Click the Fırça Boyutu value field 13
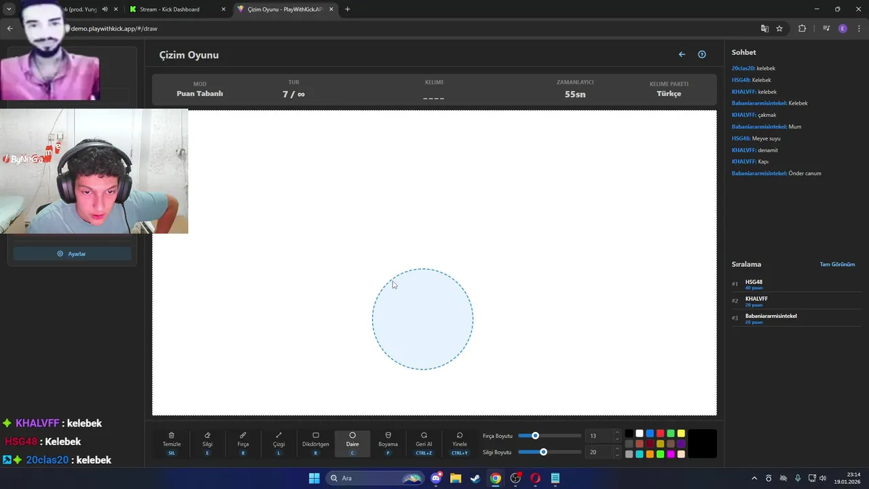Image resolution: width=869 pixels, height=489 pixels. [x=599, y=436]
